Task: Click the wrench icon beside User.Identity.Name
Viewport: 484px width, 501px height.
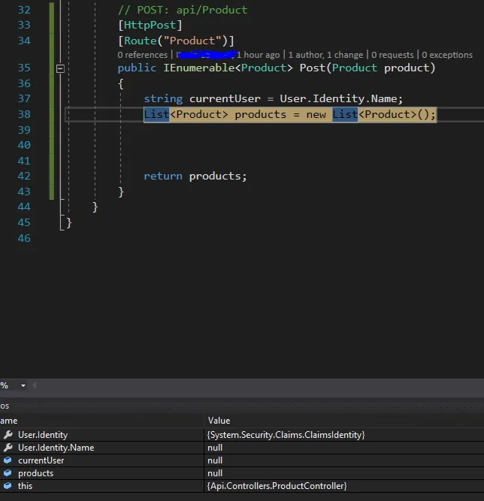Action: point(8,448)
